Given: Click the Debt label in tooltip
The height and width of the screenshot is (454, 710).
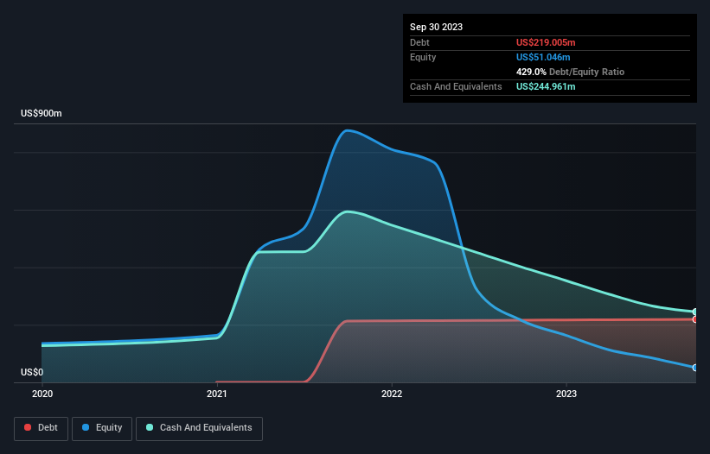Looking at the screenshot, I should coord(419,42).
